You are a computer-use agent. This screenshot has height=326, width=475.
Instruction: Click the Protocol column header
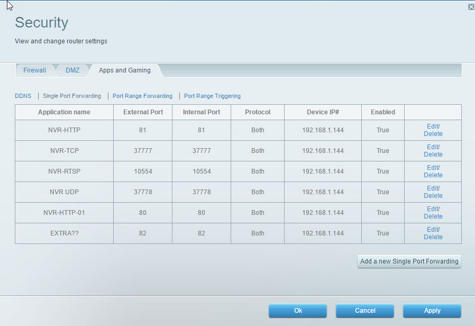[x=258, y=112]
